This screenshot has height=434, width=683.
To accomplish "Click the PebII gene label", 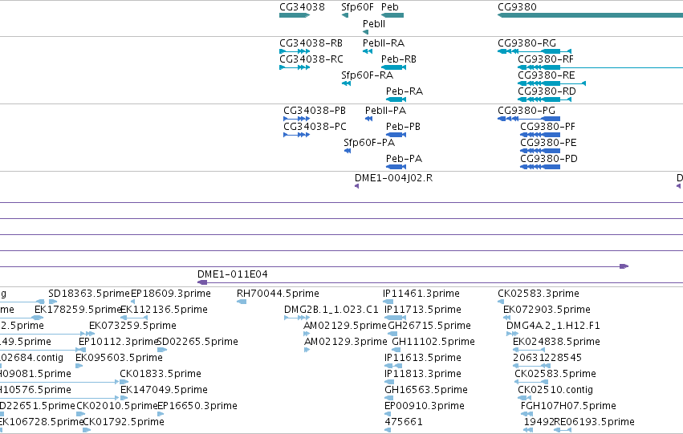I will pyautogui.click(x=374, y=24).
